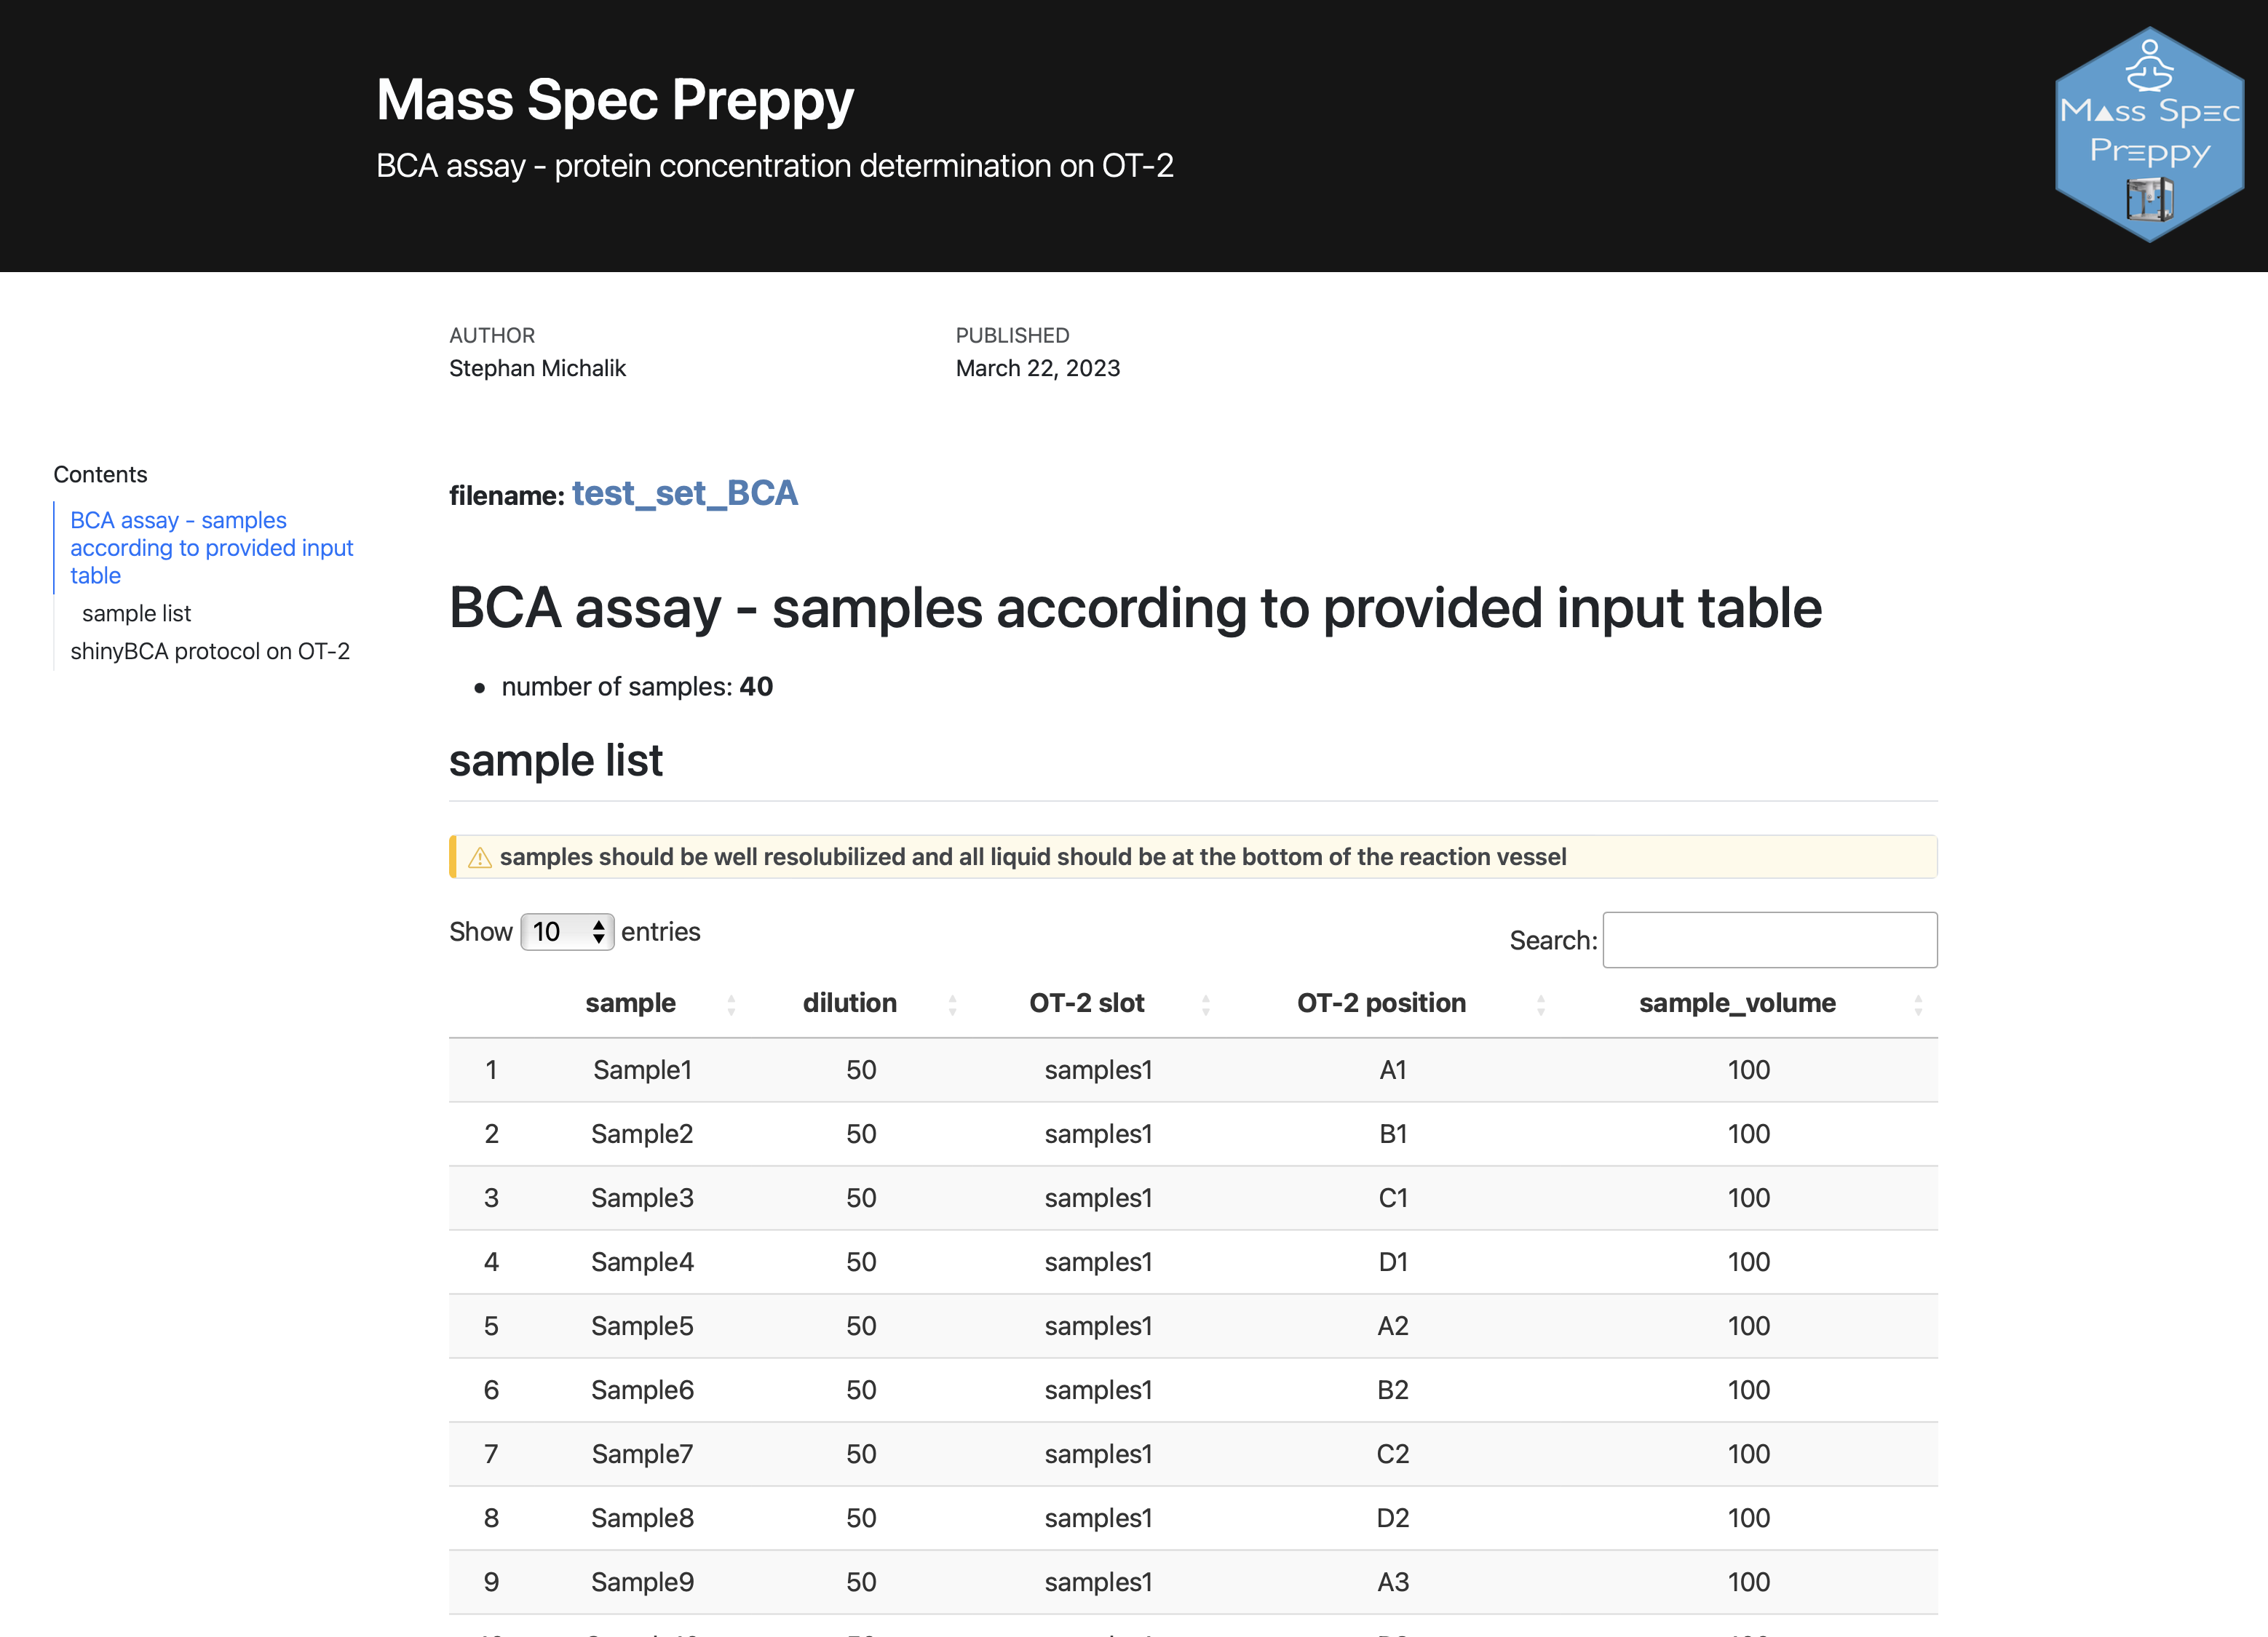Image resolution: width=2268 pixels, height=1637 pixels.
Task: Click the warning triangle icon in the callout
Action: [x=480, y=858]
